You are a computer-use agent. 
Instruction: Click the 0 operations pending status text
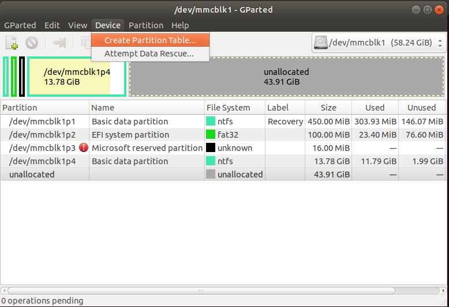(x=42, y=301)
